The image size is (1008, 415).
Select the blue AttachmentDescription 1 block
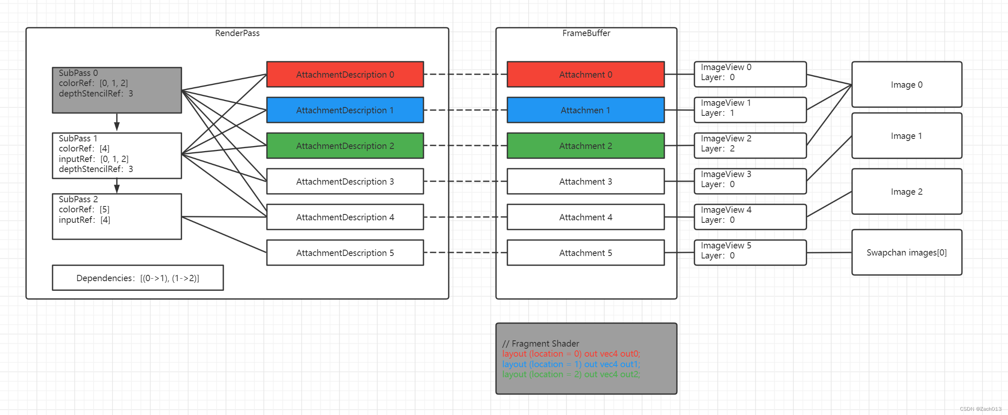point(345,110)
